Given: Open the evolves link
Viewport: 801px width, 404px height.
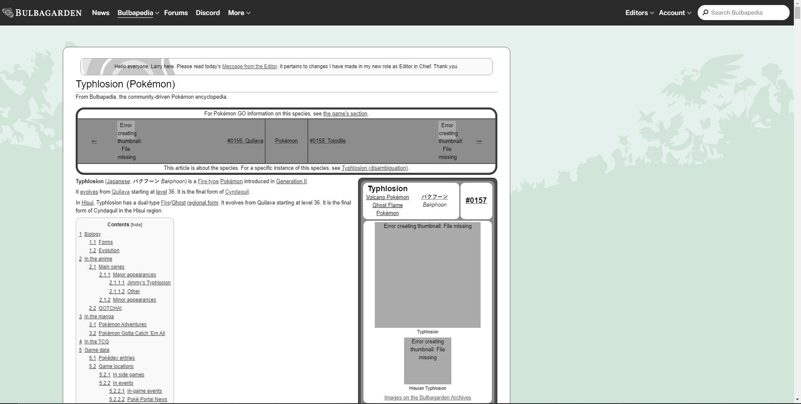Looking at the screenshot, I should click(x=89, y=192).
